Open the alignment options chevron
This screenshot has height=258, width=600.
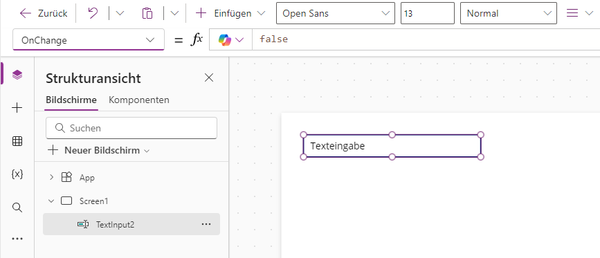pyautogui.click(x=589, y=13)
